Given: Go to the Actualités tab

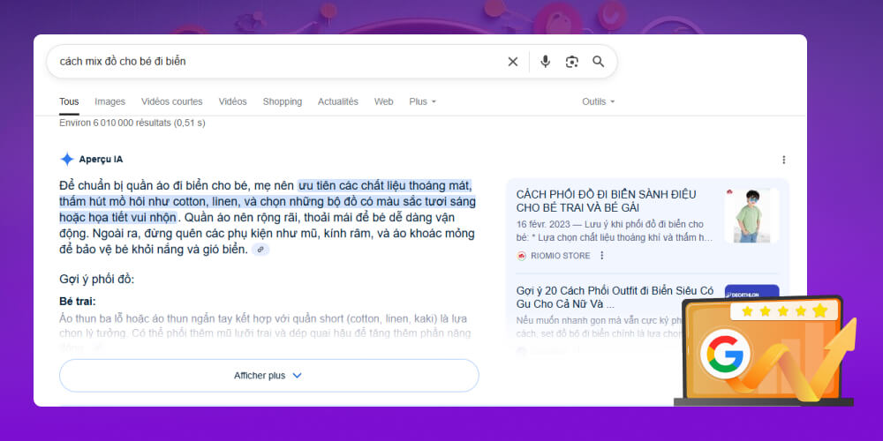Looking at the screenshot, I should (x=338, y=101).
